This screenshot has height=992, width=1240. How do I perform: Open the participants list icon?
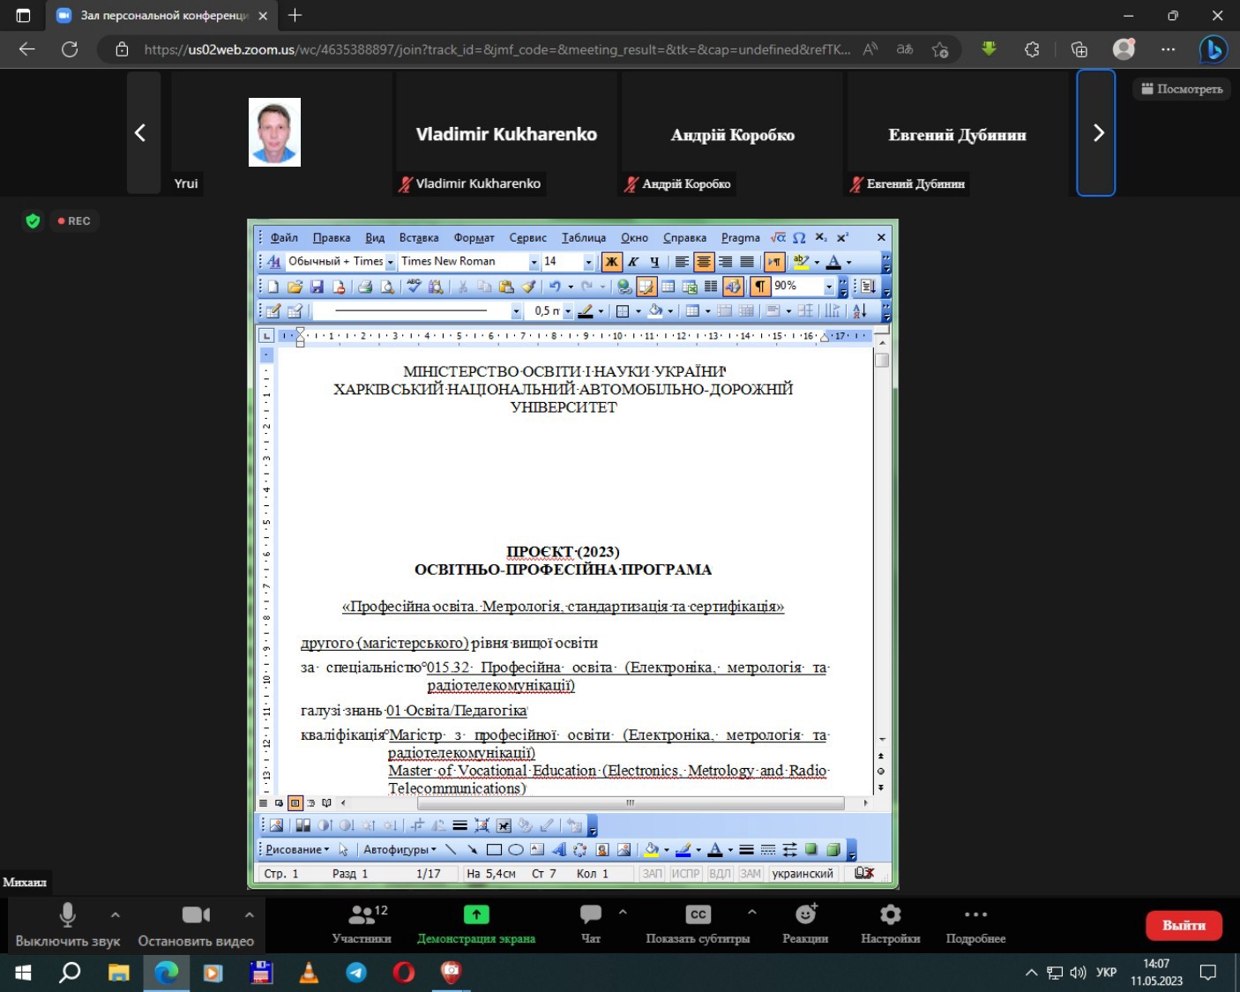click(x=362, y=914)
